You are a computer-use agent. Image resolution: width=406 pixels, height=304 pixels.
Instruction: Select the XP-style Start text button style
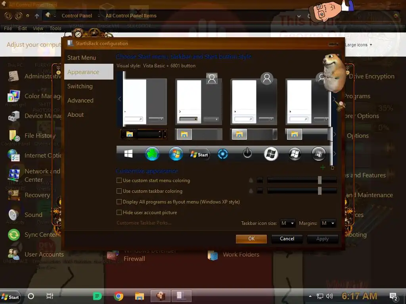199,155
